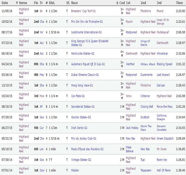The image size is (186, 175).
Task: Click the SA track abbreviation link
Action: coord(42,11)
